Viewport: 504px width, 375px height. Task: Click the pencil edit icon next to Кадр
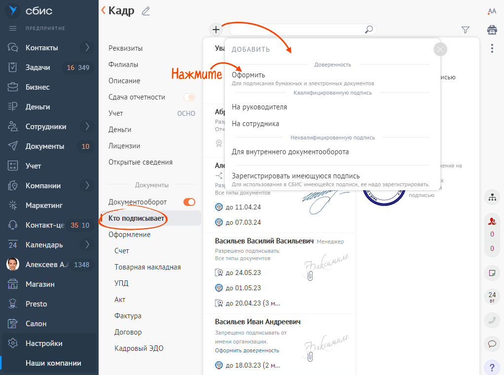[x=145, y=11]
